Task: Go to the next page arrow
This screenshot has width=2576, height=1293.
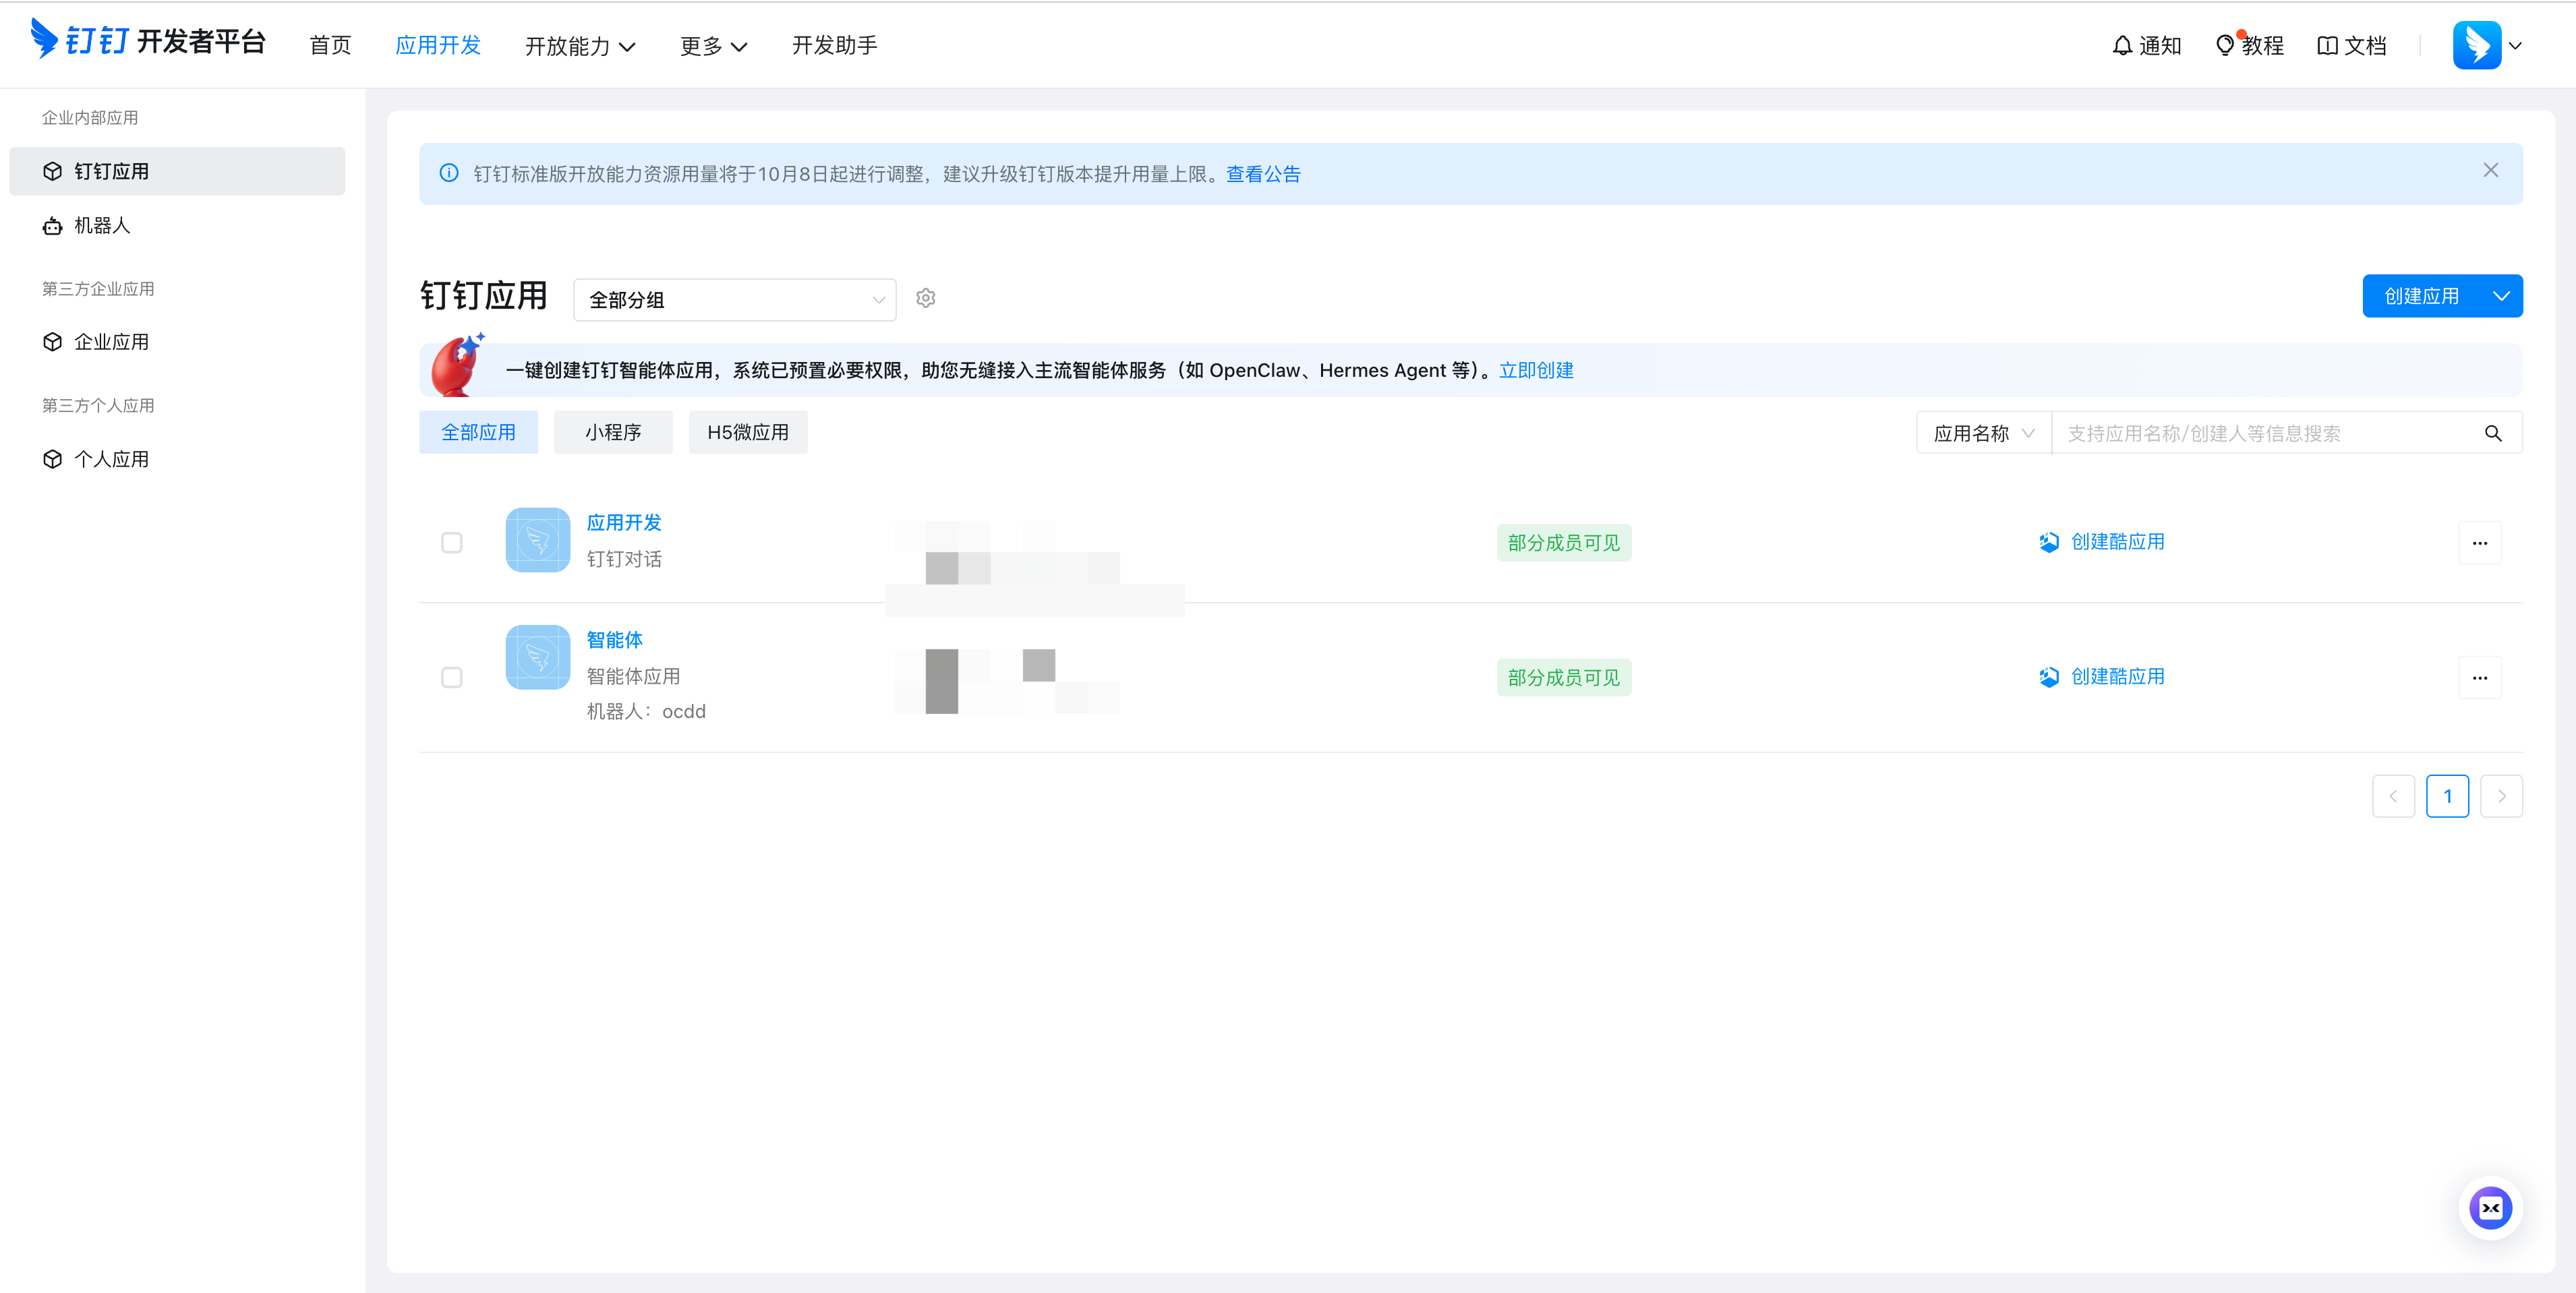Action: pos(2501,796)
